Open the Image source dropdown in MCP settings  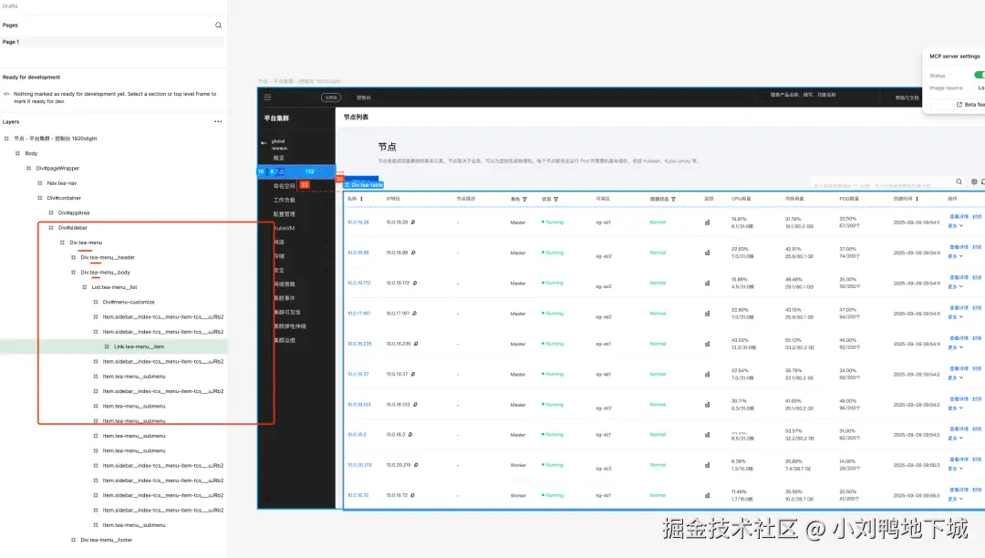[980, 88]
